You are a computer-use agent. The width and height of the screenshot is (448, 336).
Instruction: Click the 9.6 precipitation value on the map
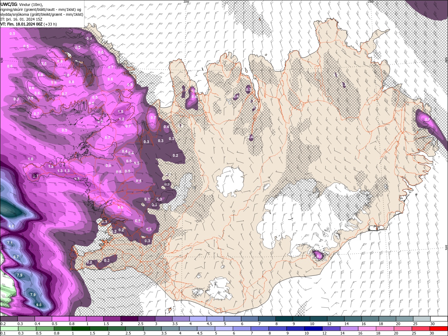[39, 305]
